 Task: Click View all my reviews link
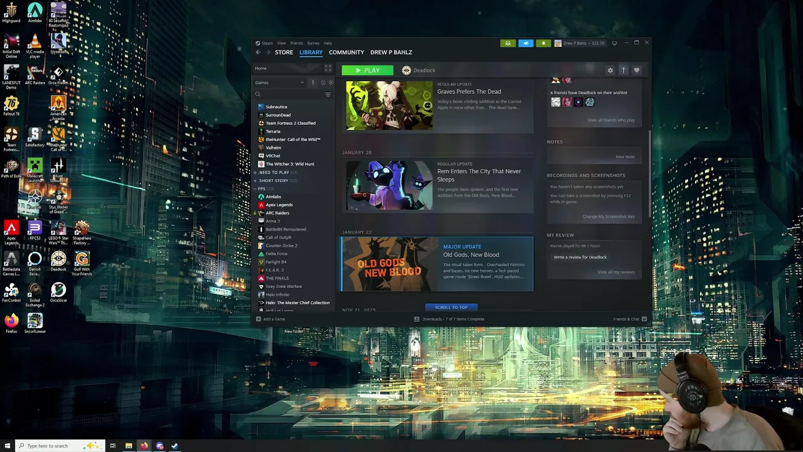(x=616, y=272)
